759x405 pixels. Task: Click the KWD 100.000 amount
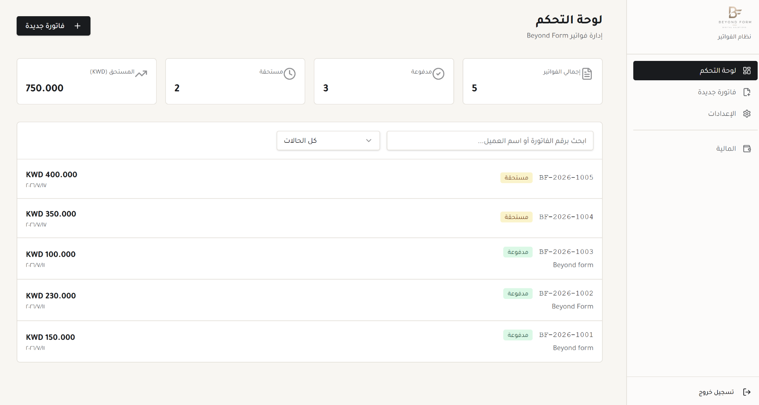tap(51, 254)
